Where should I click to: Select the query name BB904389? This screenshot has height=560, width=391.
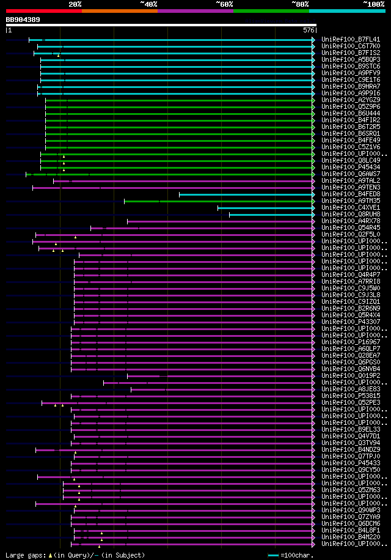(x=23, y=20)
